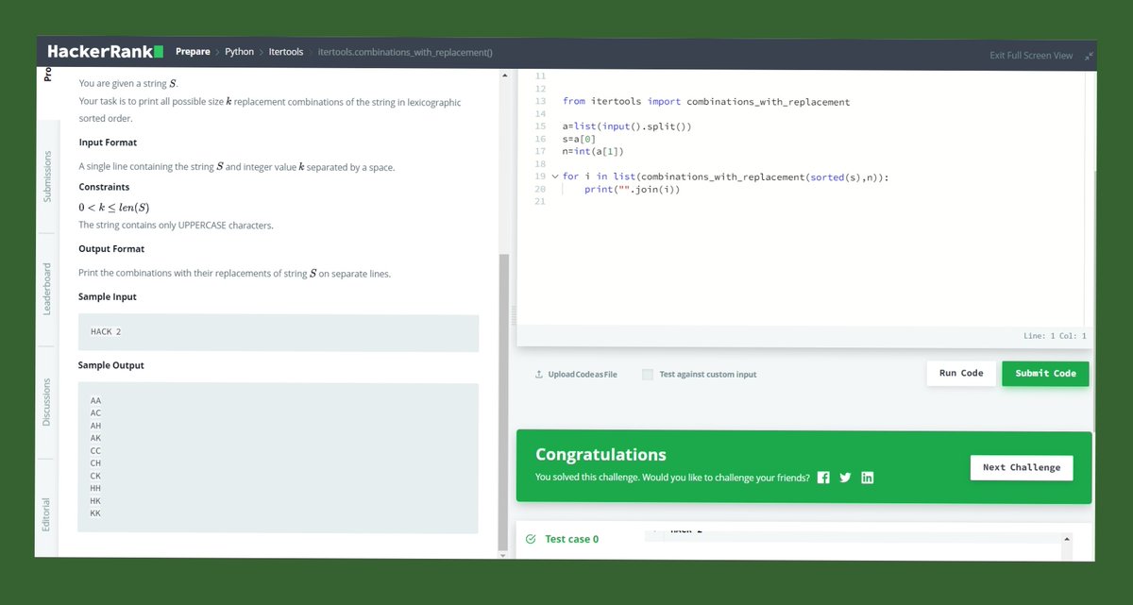Click the Line: 1 Col: 1 status text
This screenshot has height=605, width=1133.
pyautogui.click(x=1055, y=336)
